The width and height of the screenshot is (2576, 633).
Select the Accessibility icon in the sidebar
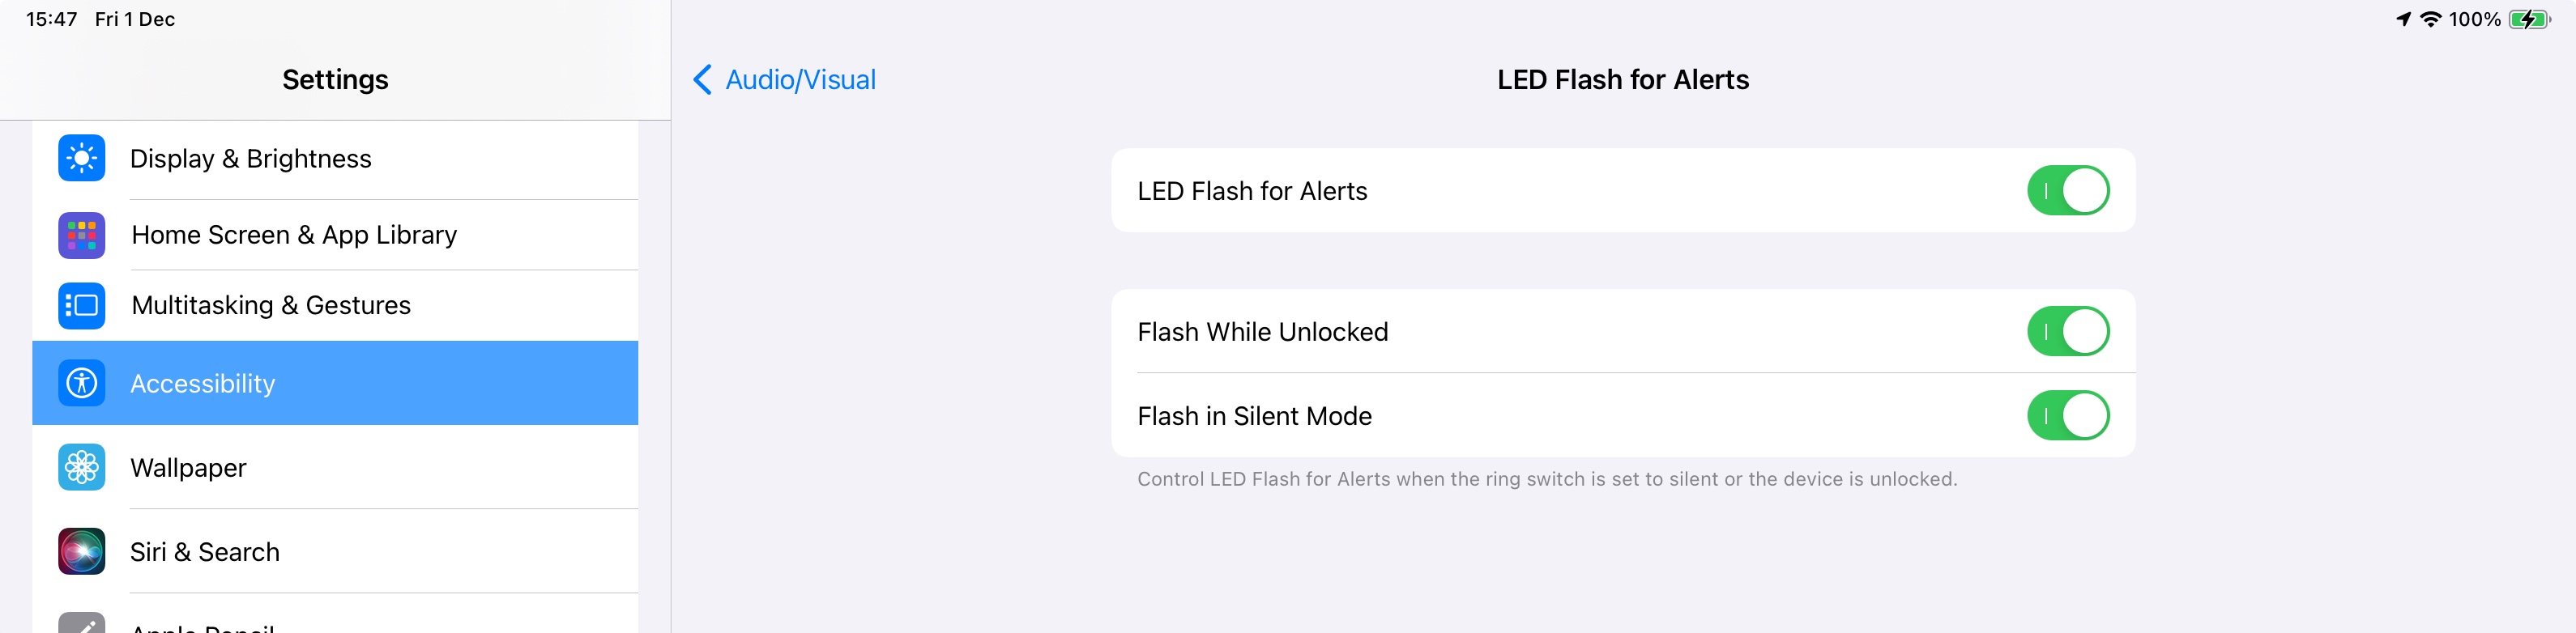click(81, 383)
